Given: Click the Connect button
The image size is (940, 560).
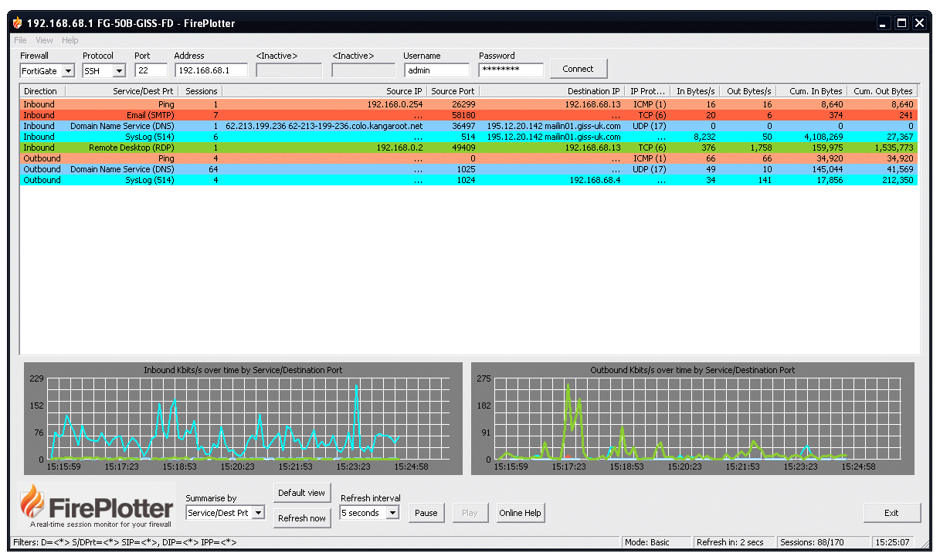Looking at the screenshot, I should (x=578, y=68).
